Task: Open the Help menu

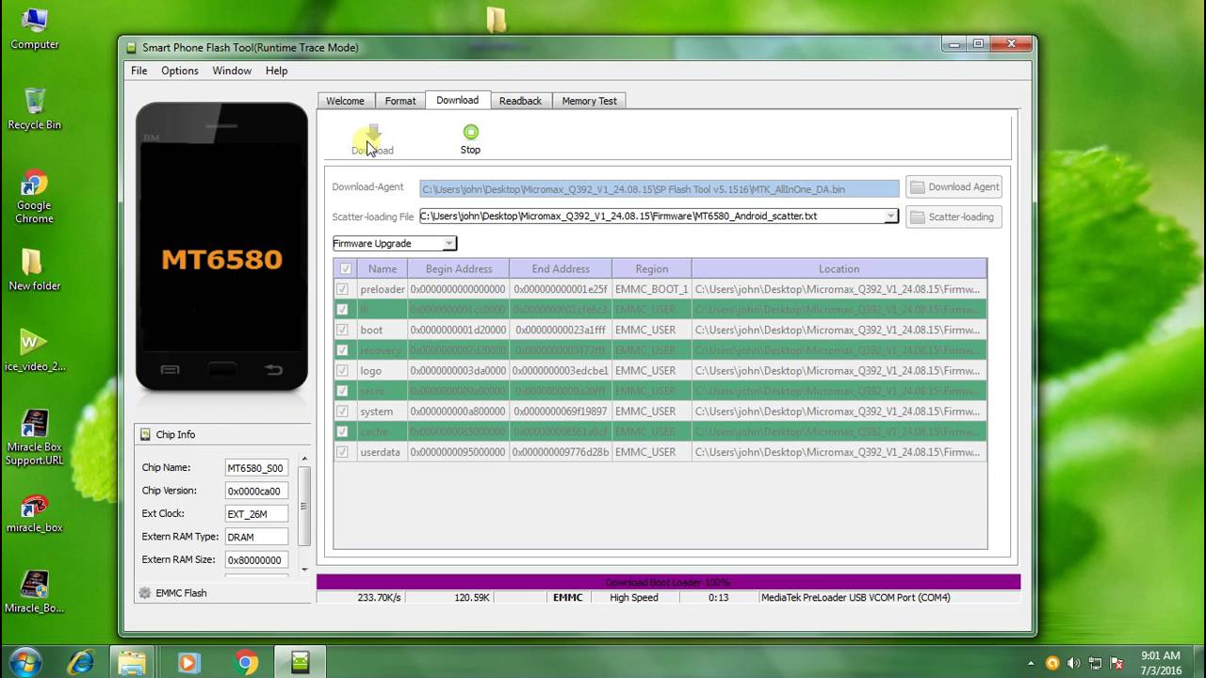Action: [276, 71]
